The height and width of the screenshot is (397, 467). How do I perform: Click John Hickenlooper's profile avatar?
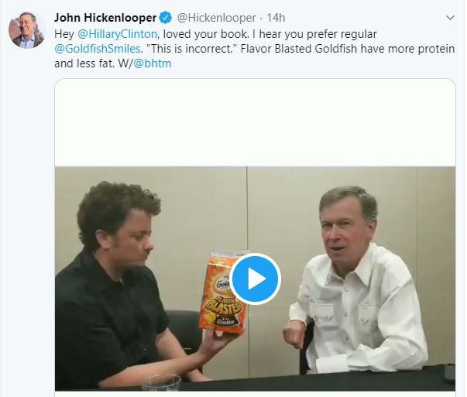26,30
